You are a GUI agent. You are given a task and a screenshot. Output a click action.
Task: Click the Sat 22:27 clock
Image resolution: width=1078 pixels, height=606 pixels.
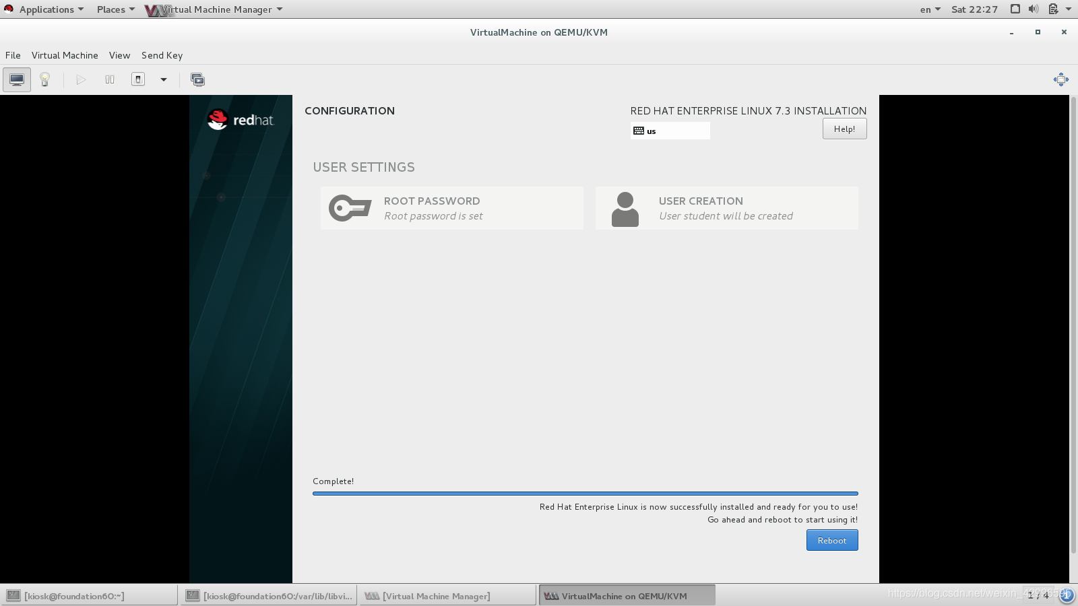click(x=974, y=9)
